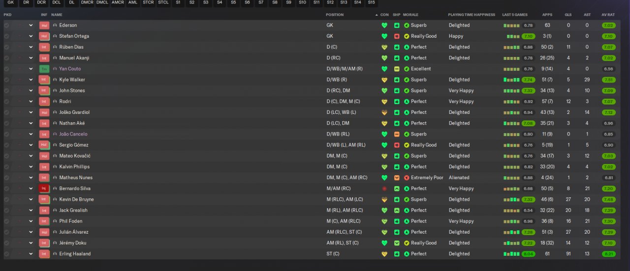Open the selection dropdown for Manuel Akanji

point(31,58)
